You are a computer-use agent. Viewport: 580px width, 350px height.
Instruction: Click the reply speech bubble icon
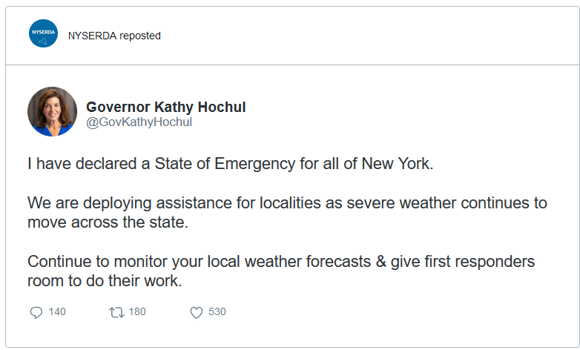(36, 313)
